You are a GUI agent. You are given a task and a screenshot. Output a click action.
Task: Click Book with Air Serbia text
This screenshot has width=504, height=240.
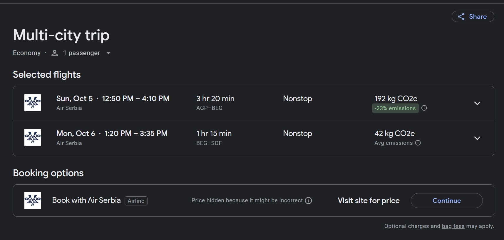86,200
